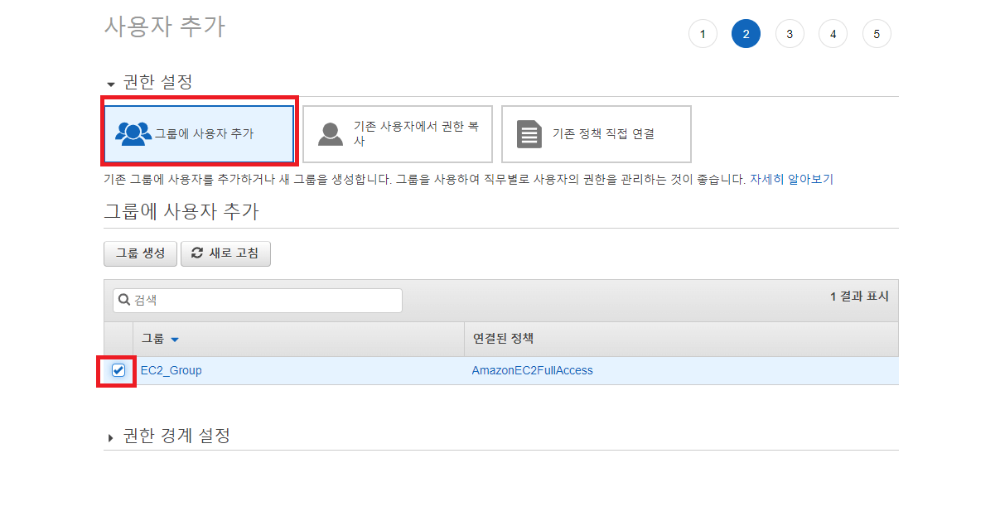Collapse the 권한 설정 section
Screen dimensions: 1000x516
[149, 83]
